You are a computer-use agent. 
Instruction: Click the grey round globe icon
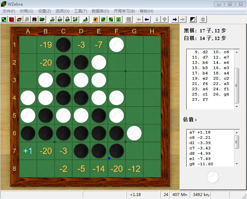203,20
